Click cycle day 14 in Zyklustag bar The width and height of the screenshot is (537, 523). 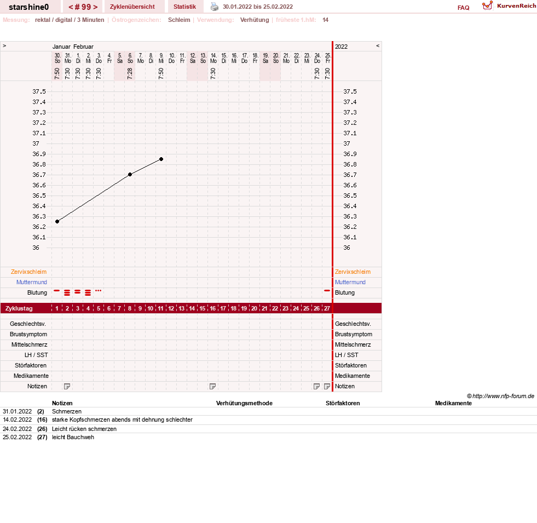192,308
